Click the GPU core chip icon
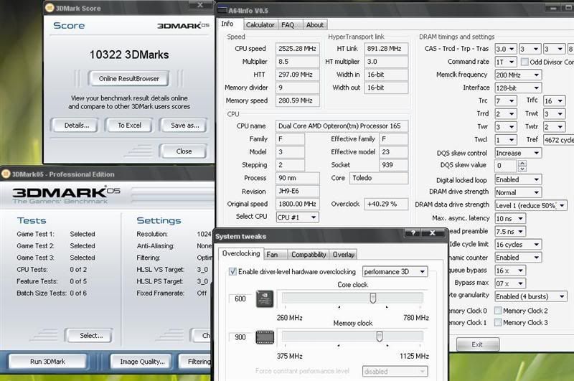The height and width of the screenshot is (381, 574). [265, 299]
